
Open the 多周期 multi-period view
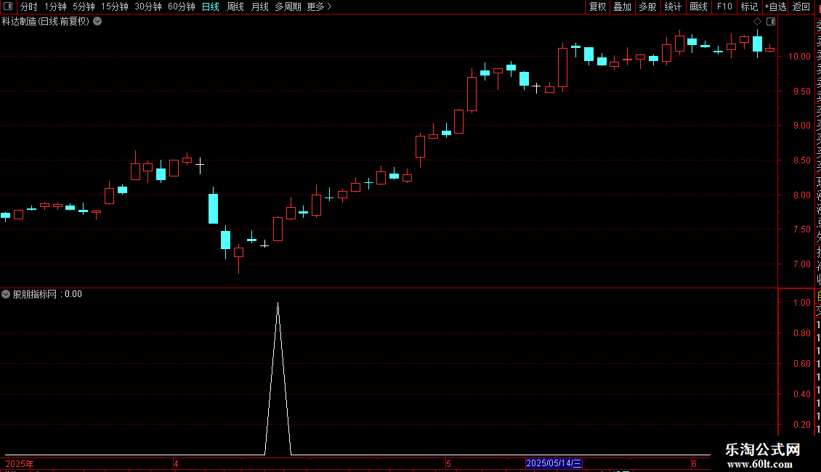288,7
